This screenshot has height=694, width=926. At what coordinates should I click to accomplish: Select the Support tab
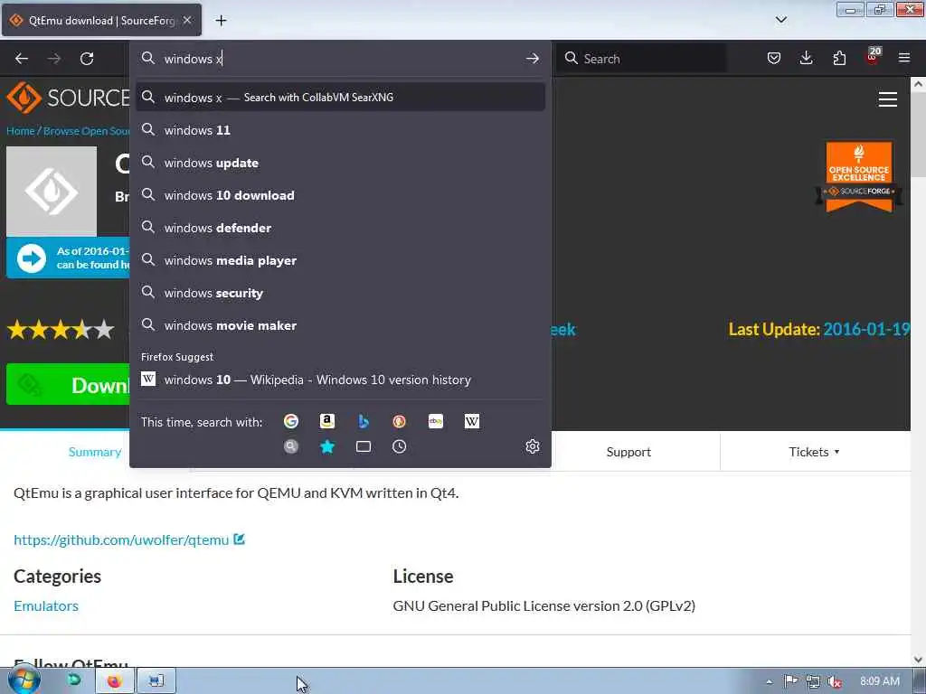(x=628, y=452)
